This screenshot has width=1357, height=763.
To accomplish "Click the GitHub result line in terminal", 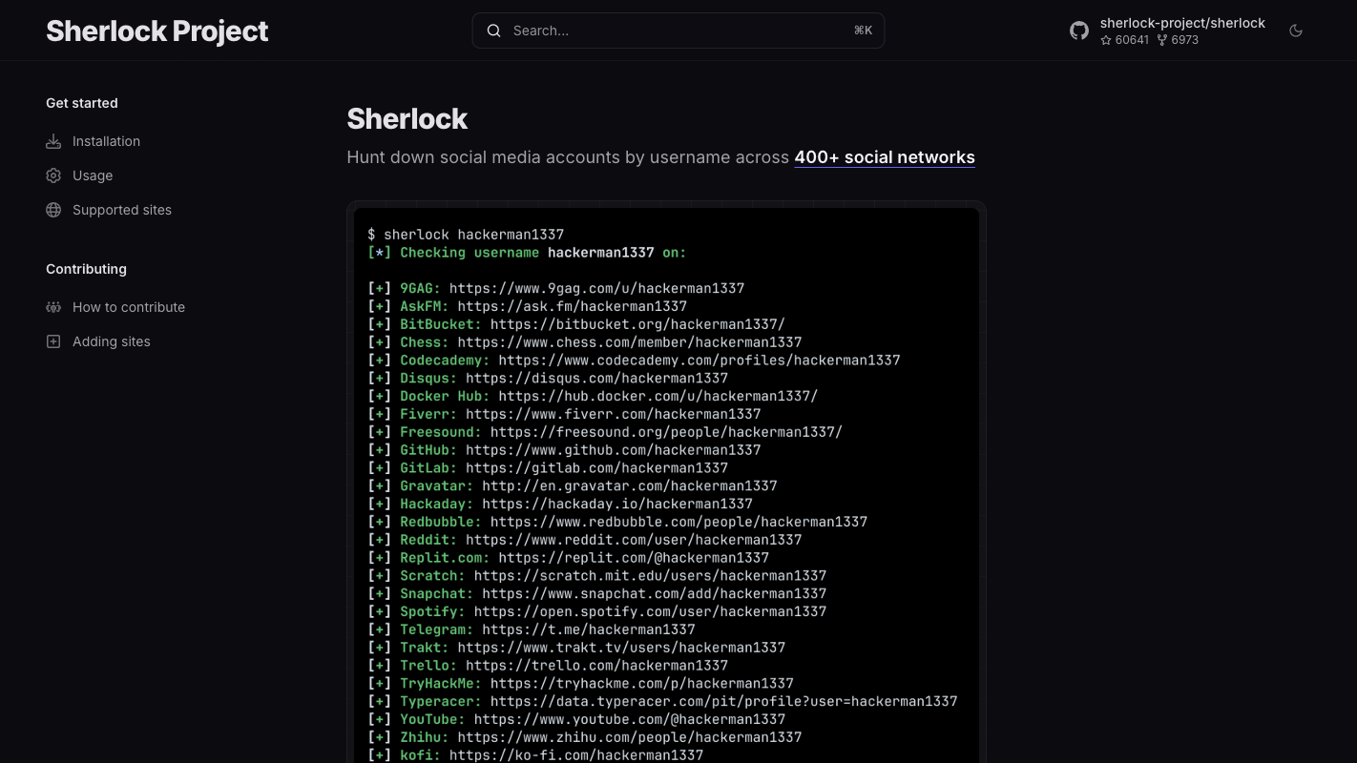I will 564,450.
